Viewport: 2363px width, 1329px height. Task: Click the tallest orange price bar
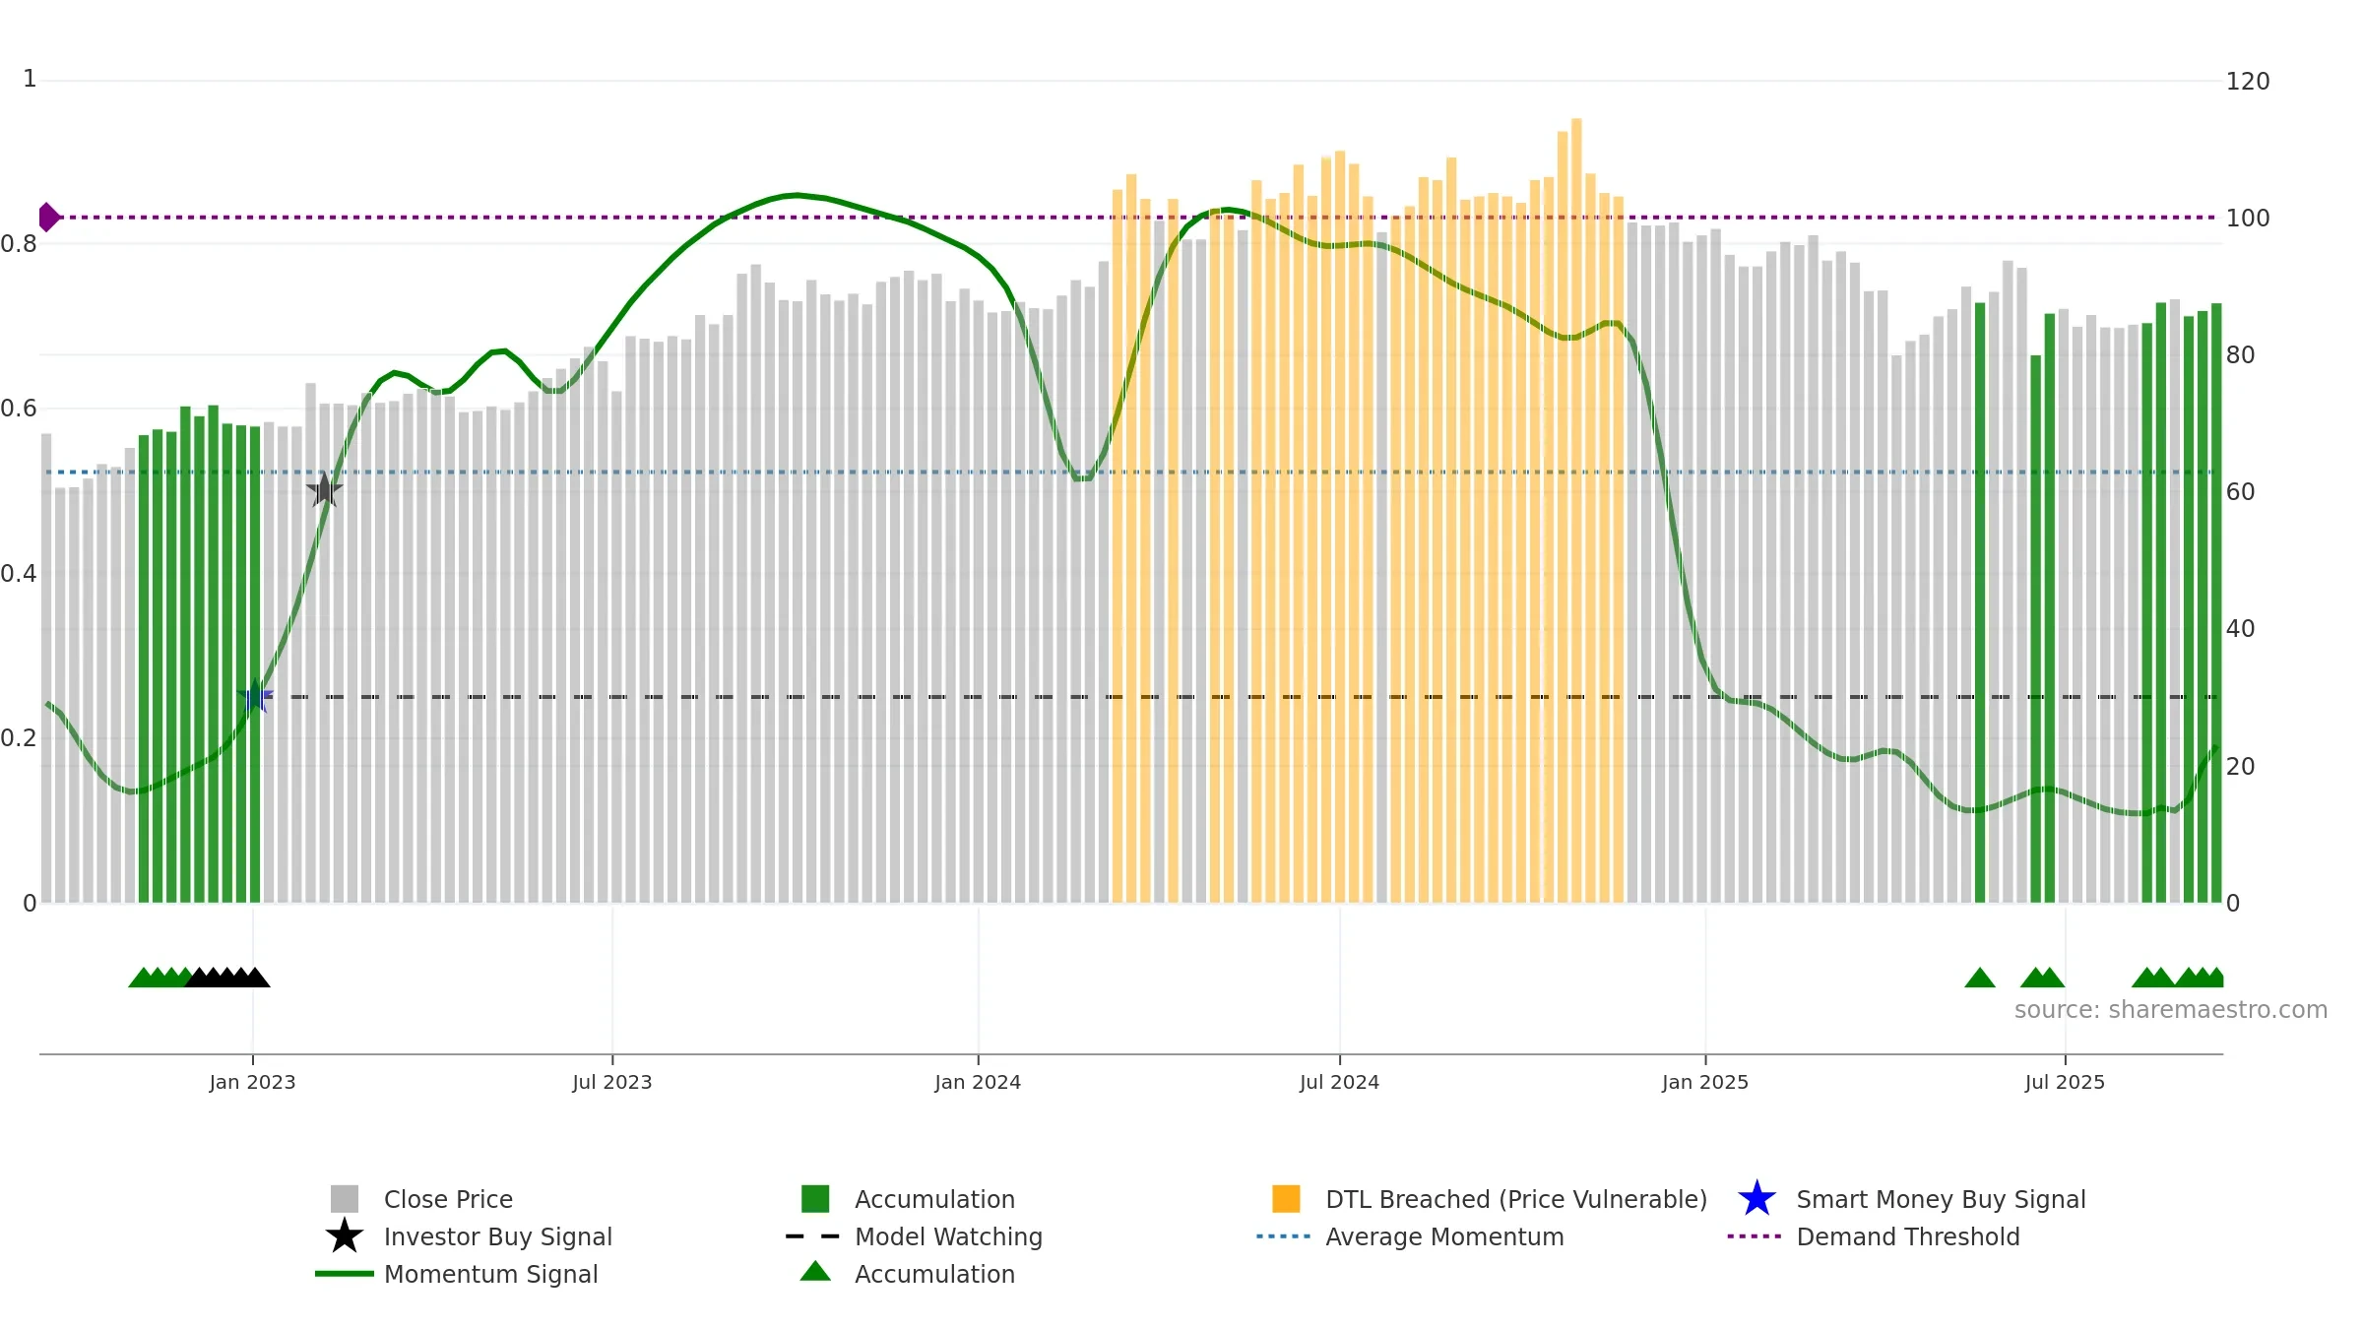coord(1576,510)
